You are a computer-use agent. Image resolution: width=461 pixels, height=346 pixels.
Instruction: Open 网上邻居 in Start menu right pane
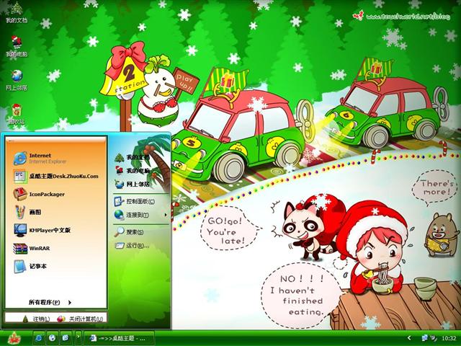133,185
